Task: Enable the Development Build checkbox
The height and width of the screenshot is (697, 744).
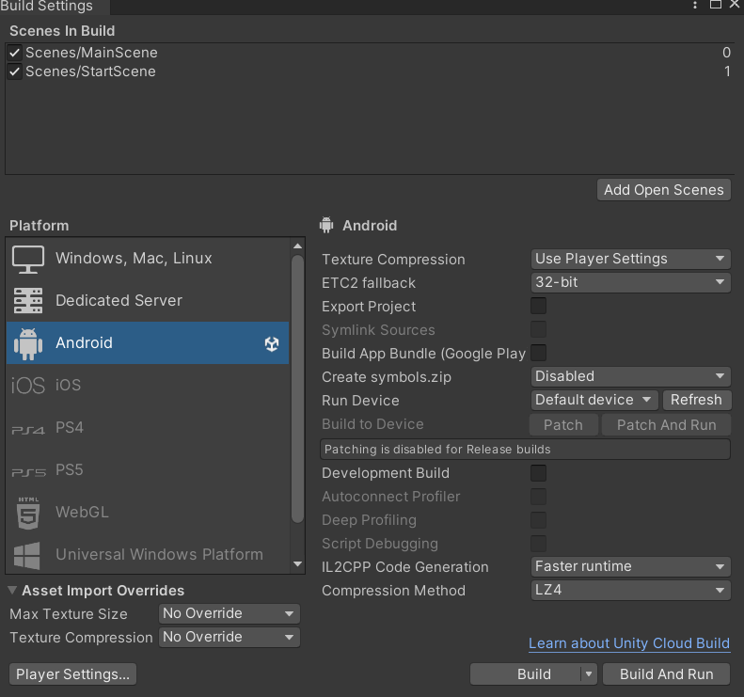Action: (539, 473)
